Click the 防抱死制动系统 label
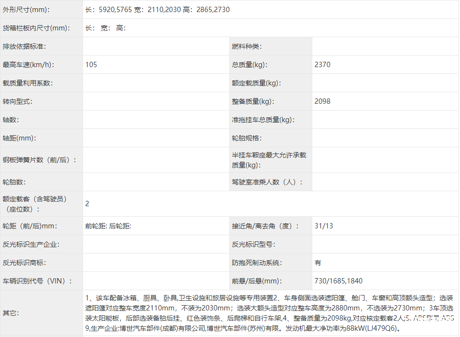 click(x=257, y=263)
